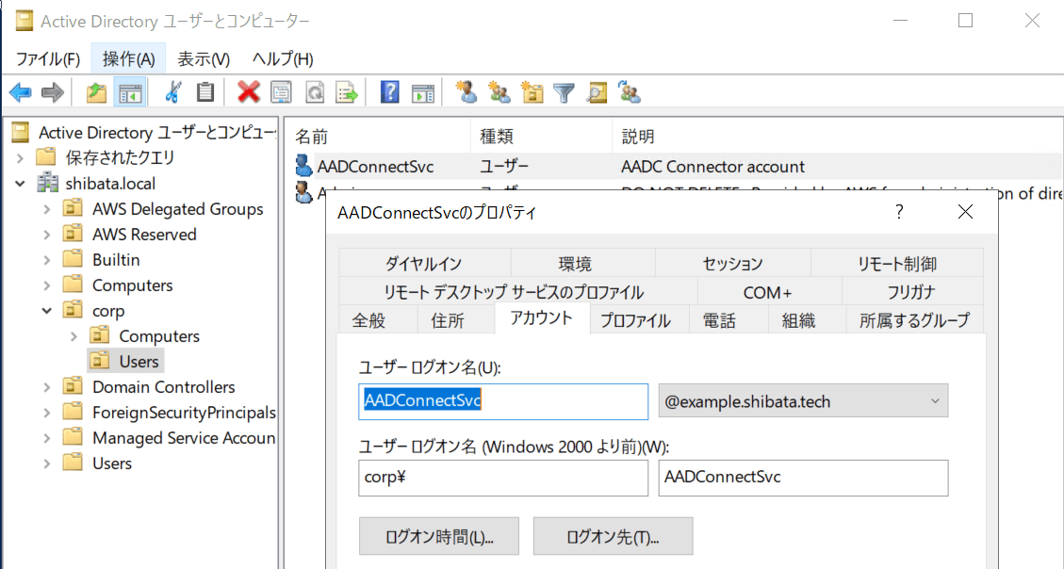Expand the Computers node under corp
Screen dimensions: 1064x569
(x=74, y=336)
